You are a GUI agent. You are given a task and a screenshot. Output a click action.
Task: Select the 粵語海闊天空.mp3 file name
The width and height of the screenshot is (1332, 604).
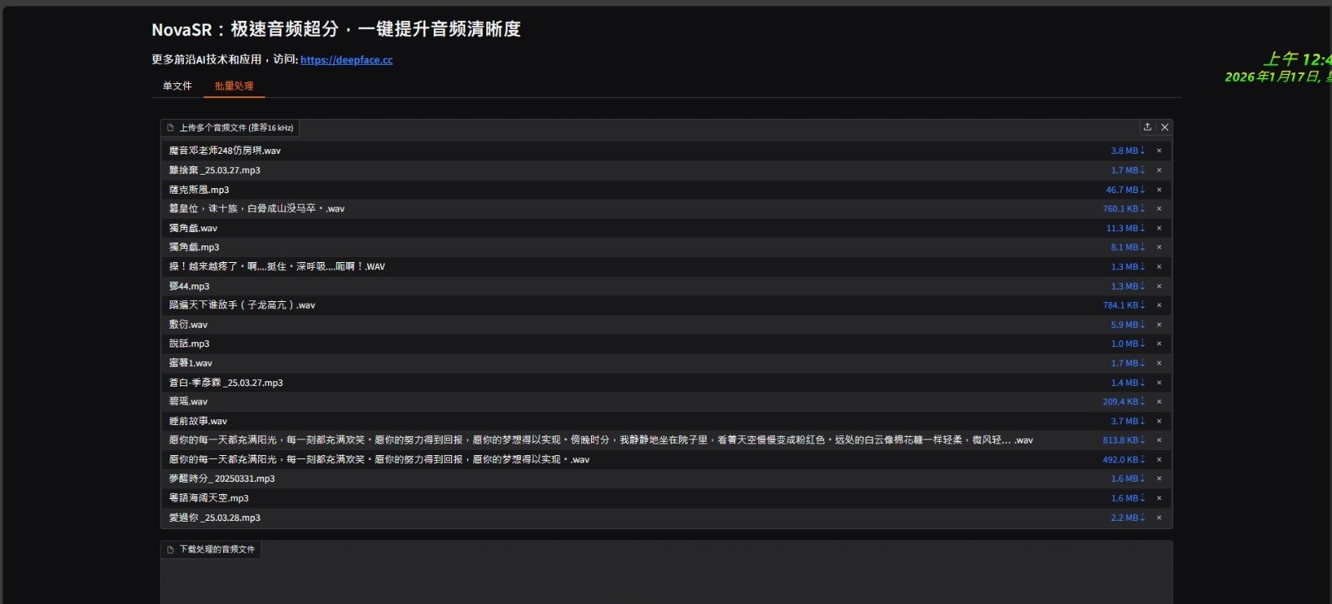click(x=209, y=498)
